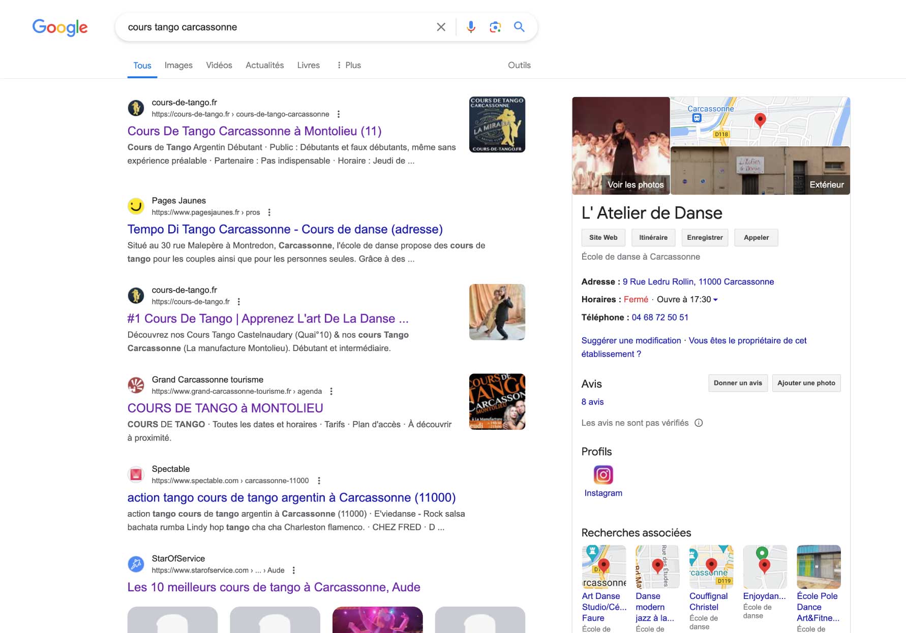Click the Donner un avis button
The image size is (906, 633).
(737, 383)
